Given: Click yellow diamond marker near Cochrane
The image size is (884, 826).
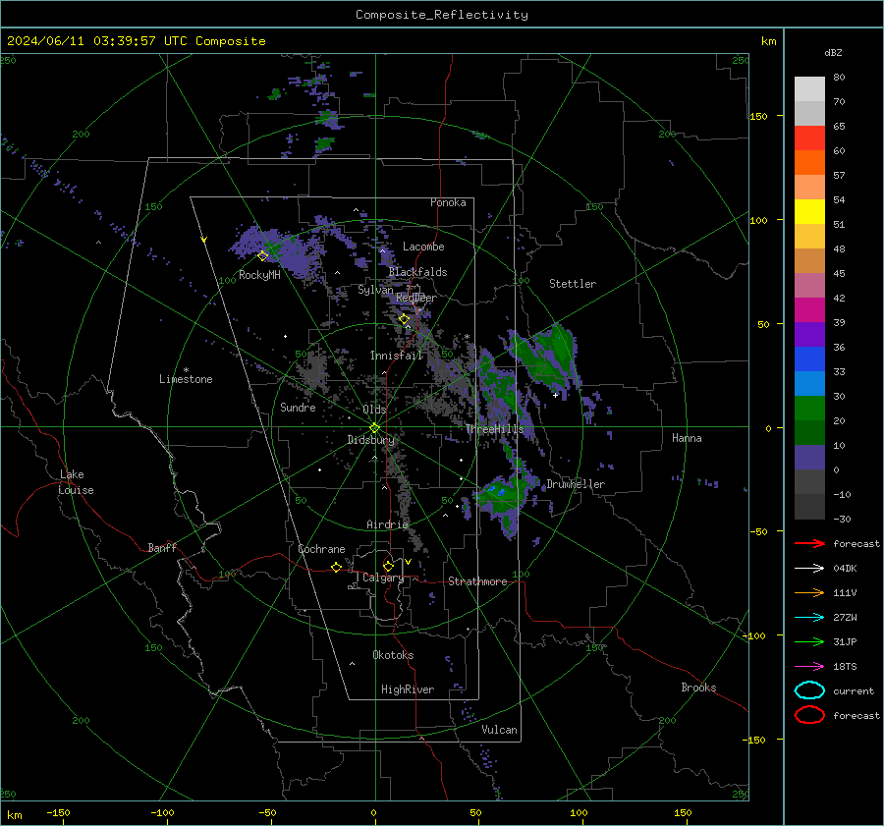Looking at the screenshot, I should pyautogui.click(x=336, y=567).
